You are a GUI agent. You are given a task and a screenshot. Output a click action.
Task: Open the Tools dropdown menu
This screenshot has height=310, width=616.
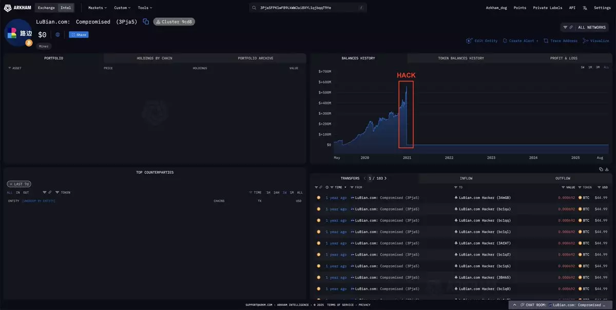pyautogui.click(x=145, y=8)
